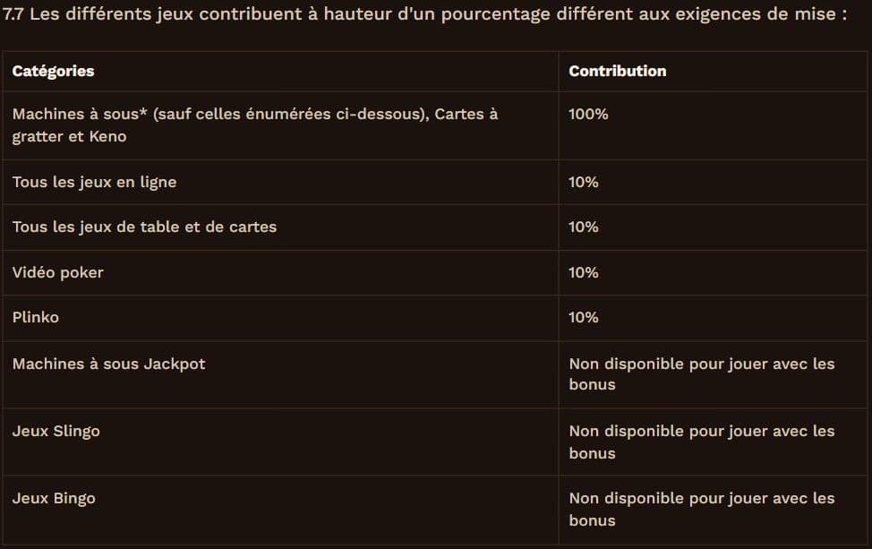The height and width of the screenshot is (549, 872).
Task: Click the Catégories column header
Action: 53,71
